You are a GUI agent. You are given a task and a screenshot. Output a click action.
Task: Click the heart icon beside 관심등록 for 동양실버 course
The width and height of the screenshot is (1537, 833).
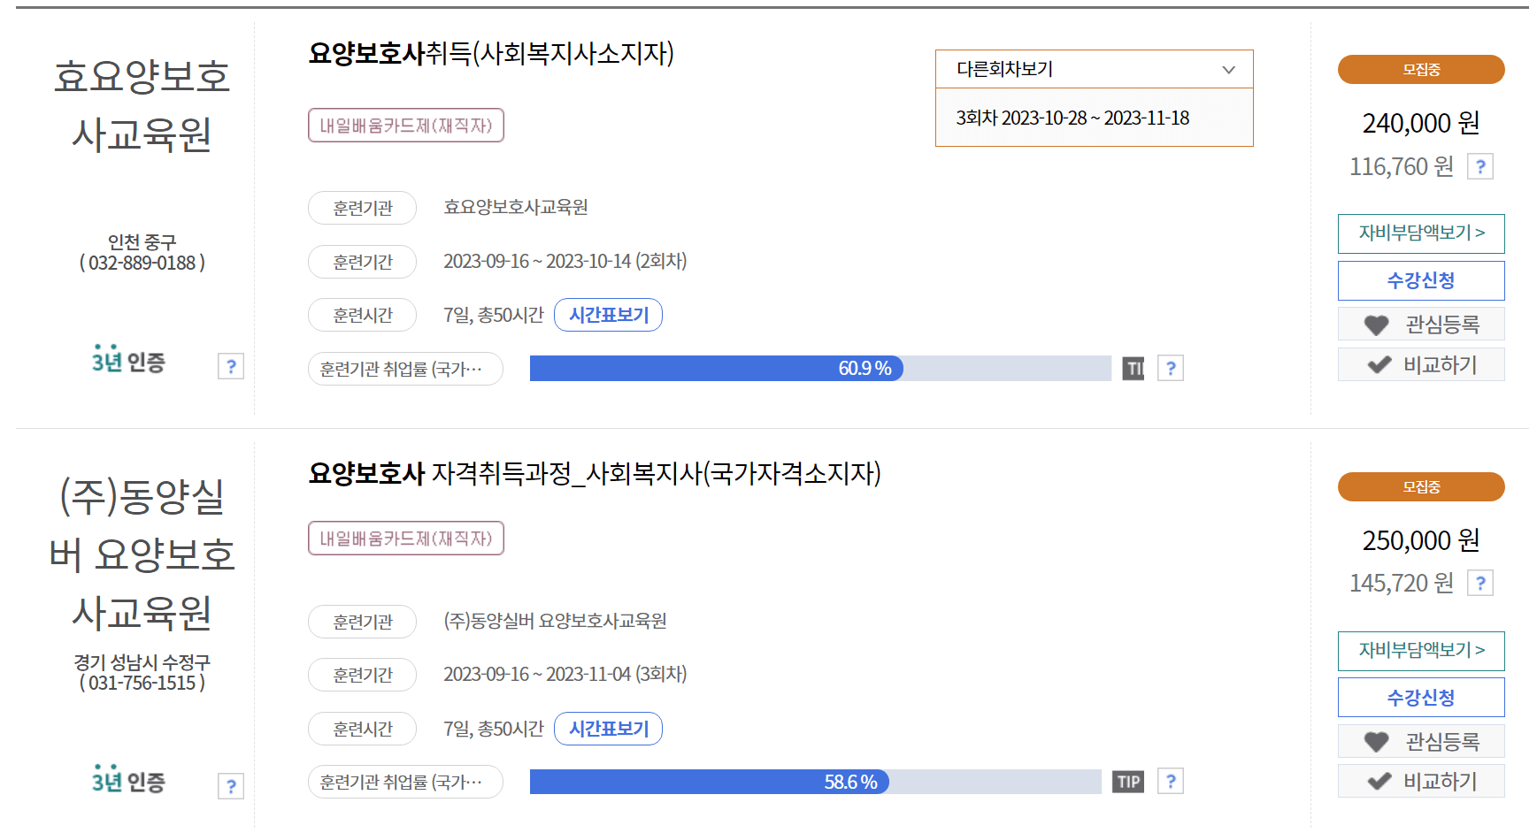click(x=1377, y=741)
